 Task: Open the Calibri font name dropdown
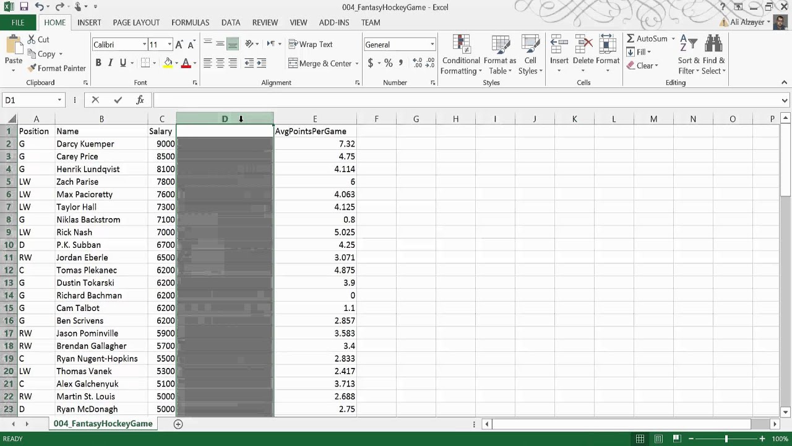point(144,45)
